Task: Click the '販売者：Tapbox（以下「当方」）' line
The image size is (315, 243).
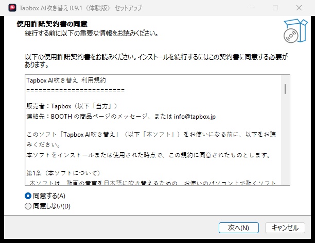Action: point(72,106)
